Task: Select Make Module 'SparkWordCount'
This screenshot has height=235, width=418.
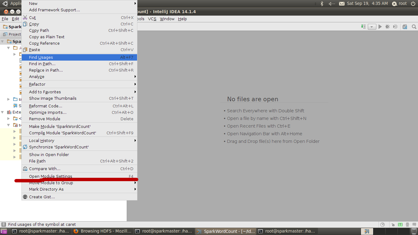Action: pyautogui.click(x=79, y=126)
